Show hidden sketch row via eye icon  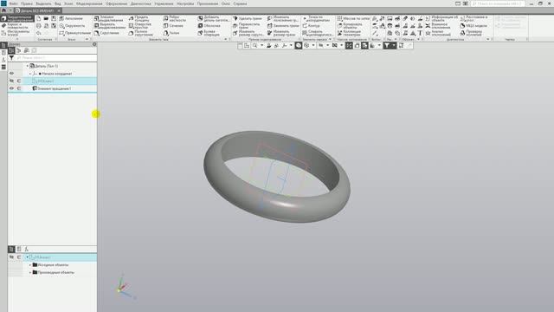click(11, 81)
